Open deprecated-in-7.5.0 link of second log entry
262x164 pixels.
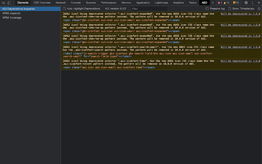(x=240, y=25)
